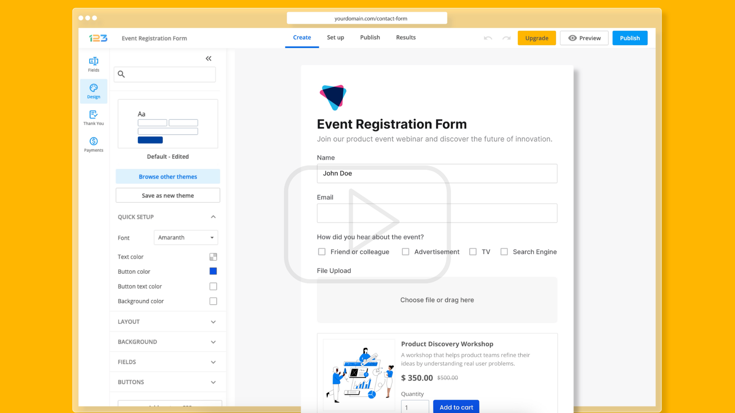Switch to the Set up tab
Screen dimensions: 735x413
coord(335,37)
